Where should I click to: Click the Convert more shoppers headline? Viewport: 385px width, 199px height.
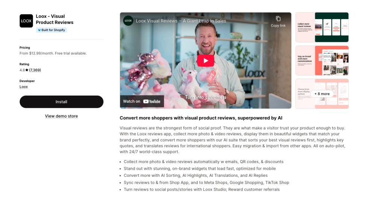[201, 118]
